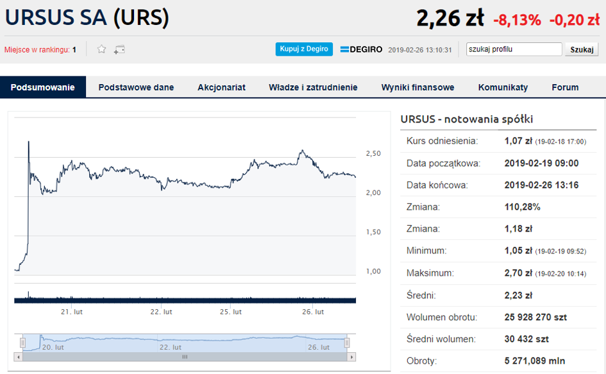Grab the right range handle of chart navigator
Screen dimensions: 606x374
tap(347, 343)
